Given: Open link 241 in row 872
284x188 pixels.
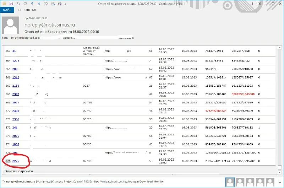Looking at the screenshot, I should pos(15,128).
